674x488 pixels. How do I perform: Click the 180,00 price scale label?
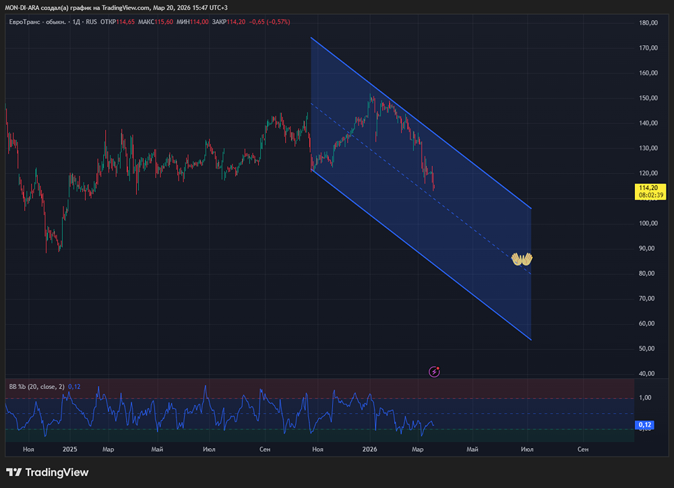[648, 23]
